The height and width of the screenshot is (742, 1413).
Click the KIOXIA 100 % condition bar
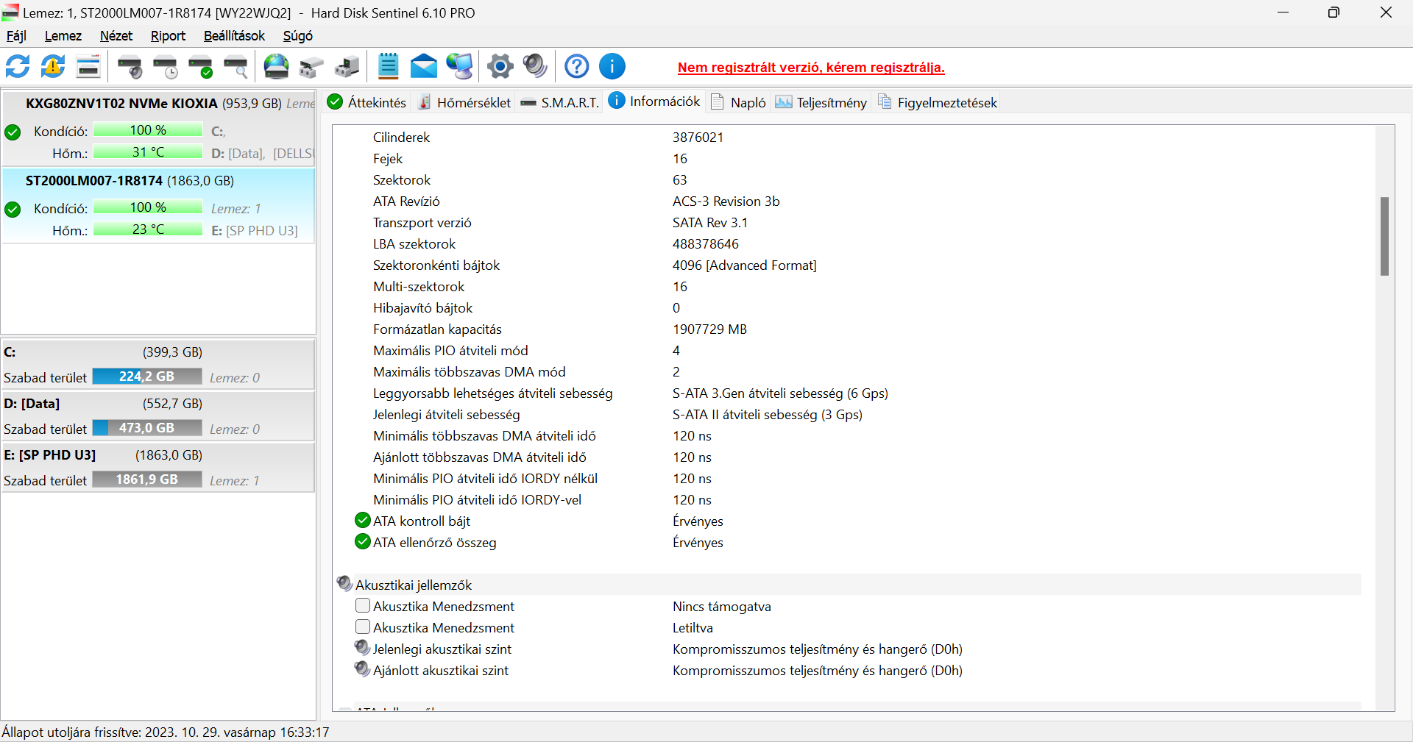click(148, 130)
